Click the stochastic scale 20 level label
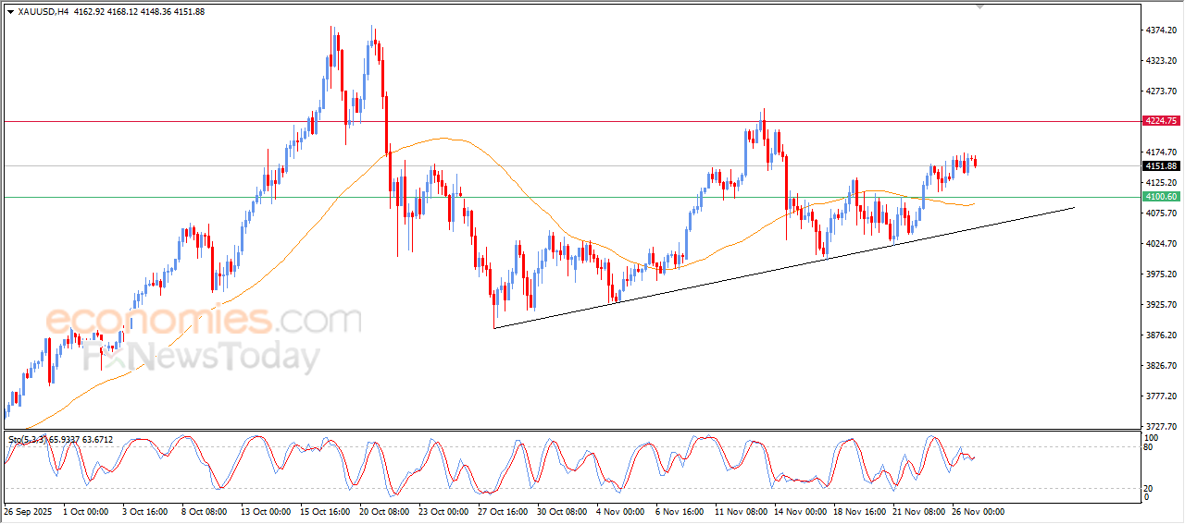The image size is (1185, 524). pyautogui.click(x=1150, y=488)
